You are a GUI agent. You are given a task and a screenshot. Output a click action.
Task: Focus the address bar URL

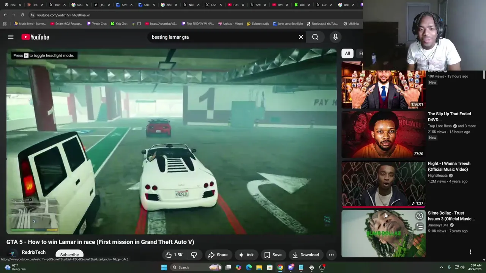[x=63, y=15]
